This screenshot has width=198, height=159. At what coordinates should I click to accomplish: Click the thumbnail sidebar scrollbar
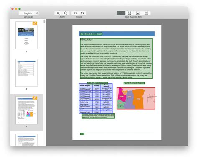(x=44, y=21)
